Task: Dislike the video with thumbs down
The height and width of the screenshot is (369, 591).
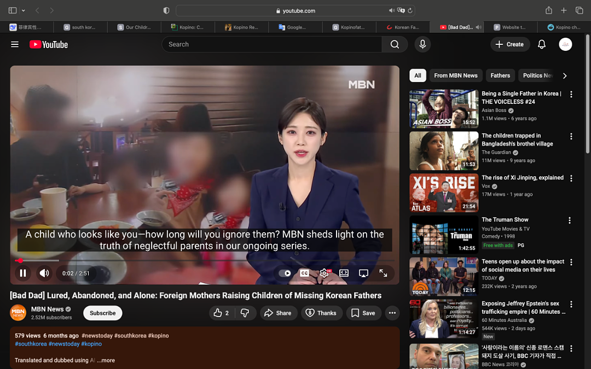Action: tap(245, 313)
